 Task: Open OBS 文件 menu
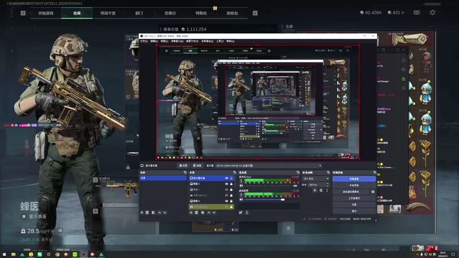click(144, 41)
